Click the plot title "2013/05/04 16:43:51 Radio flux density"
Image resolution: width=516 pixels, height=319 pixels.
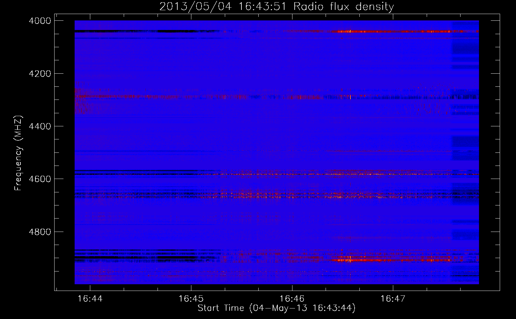click(x=276, y=6)
